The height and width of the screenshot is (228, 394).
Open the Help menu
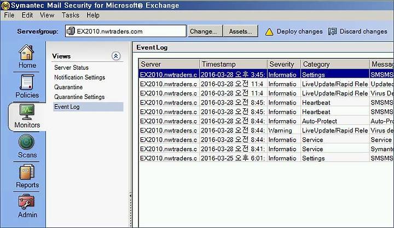point(93,15)
